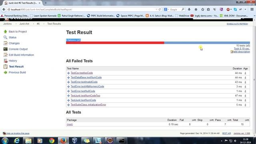This screenshot has width=256, height=144.
Task: Click the Changes notepad icon
Action: click(5, 43)
